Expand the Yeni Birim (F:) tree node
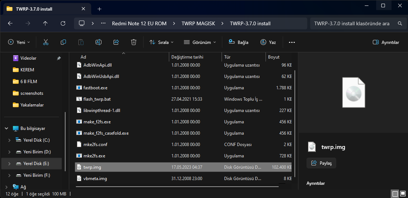Image resolution: width=408 pixels, height=198 pixels. click(10, 175)
